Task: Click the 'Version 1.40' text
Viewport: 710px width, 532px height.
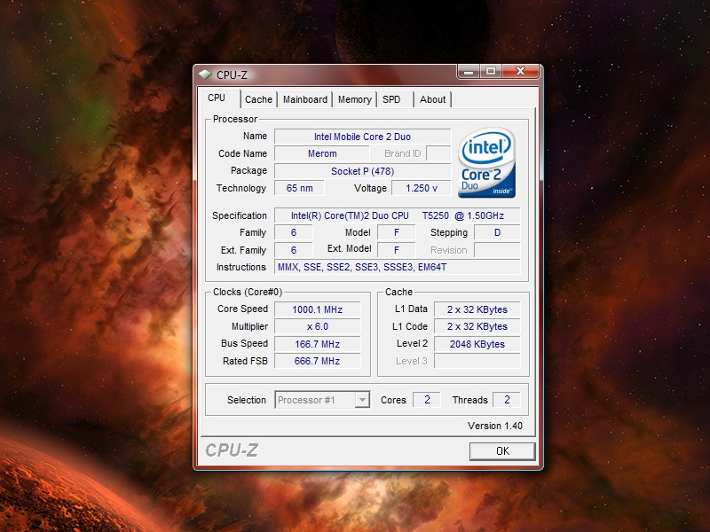Action: tap(494, 426)
